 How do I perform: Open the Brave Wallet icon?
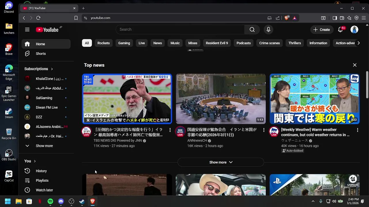[x=342, y=18]
